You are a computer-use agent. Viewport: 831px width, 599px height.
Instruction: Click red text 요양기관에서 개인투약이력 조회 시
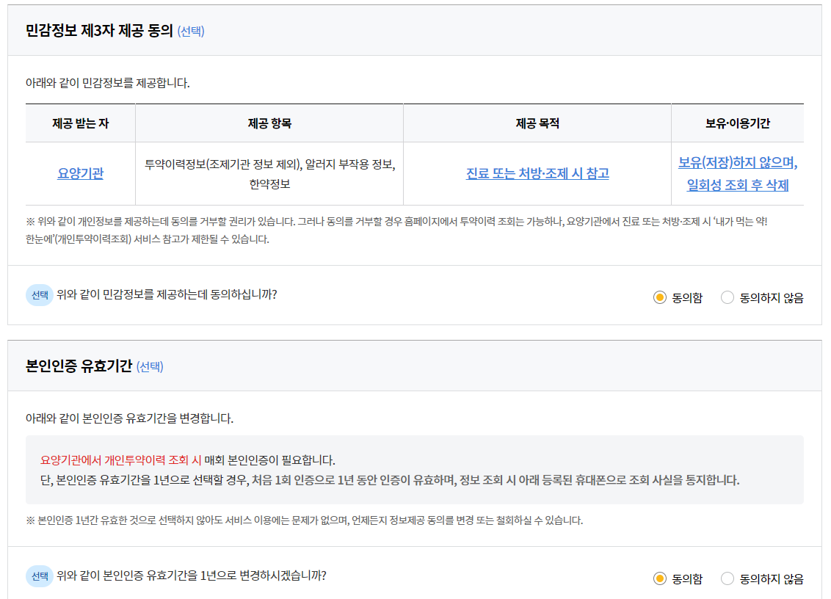pyautogui.click(x=121, y=460)
